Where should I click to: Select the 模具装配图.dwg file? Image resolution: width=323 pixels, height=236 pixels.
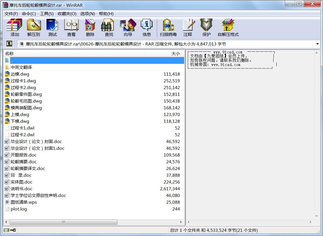click(26, 108)
